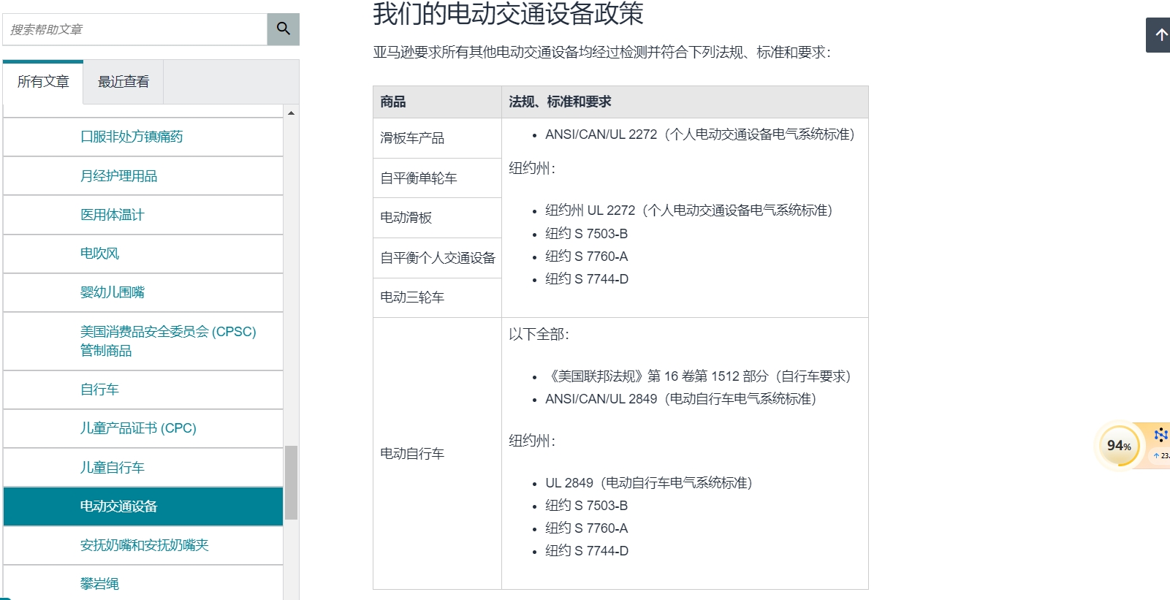The height and width of the screenshot is (600, 1170).
Task: Click the 商品 column header
Action: 437,102
